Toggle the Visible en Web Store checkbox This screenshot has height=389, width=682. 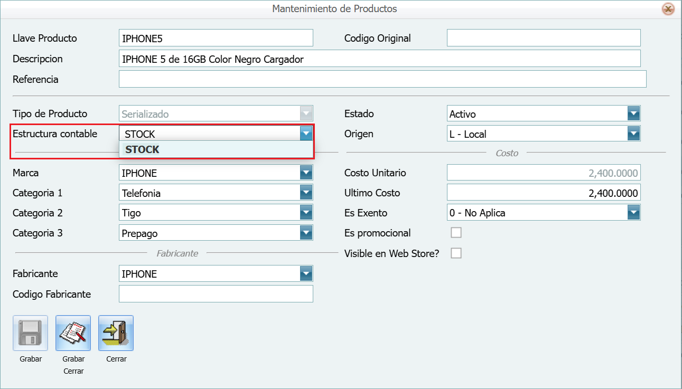tap(456, 253)
